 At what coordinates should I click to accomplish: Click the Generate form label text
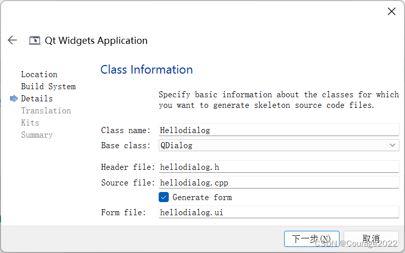click(202, 198)
